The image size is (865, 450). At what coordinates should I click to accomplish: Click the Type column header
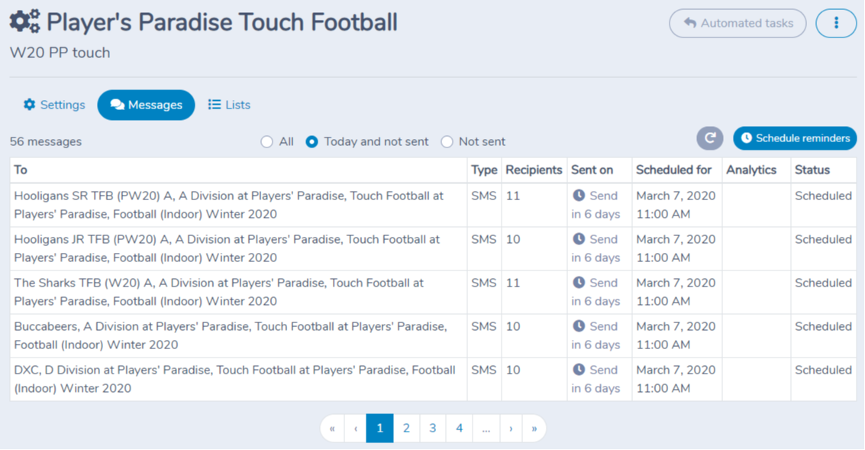point(484,170)
